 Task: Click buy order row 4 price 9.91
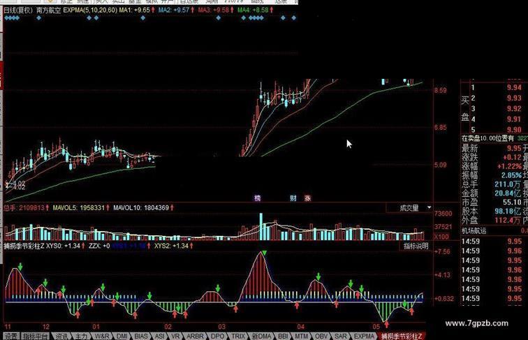[514, 119]
